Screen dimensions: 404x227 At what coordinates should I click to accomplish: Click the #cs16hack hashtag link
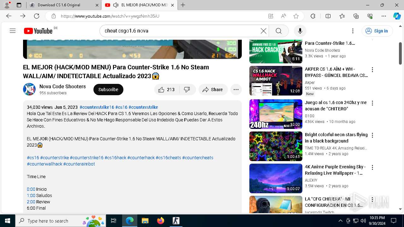115,158
